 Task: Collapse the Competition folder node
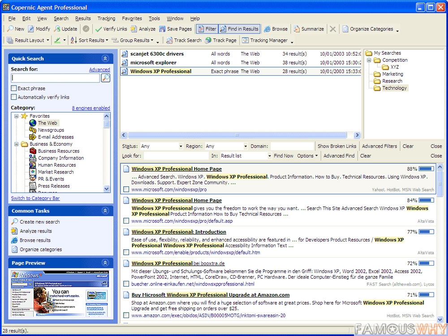pyautogui.click(x=369, y=60)
